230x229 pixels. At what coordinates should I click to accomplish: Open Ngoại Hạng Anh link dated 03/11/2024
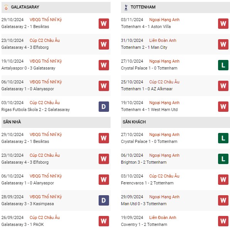pos(164,20)
